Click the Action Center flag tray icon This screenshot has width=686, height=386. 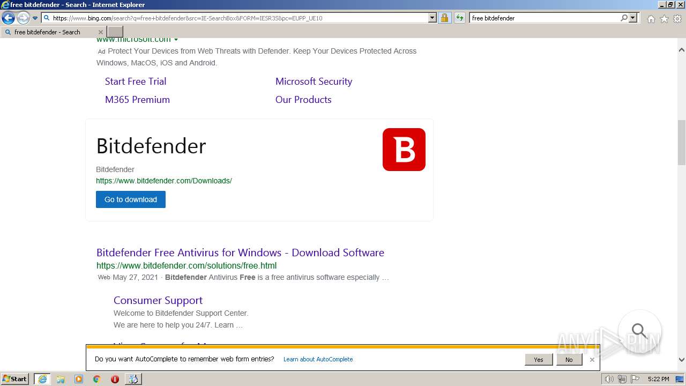pos(635,379)
